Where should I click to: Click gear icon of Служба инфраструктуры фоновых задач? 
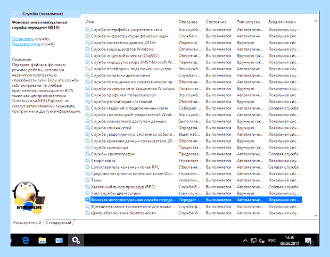(87, 36)
